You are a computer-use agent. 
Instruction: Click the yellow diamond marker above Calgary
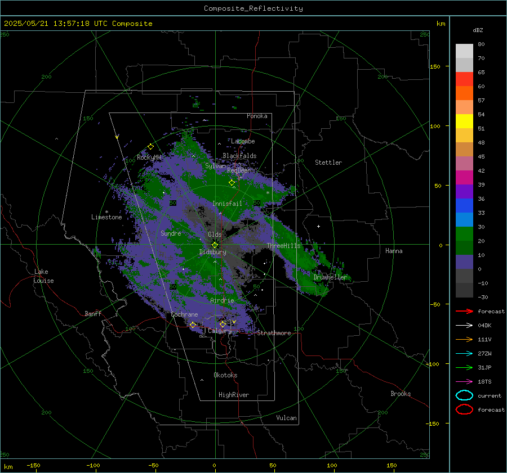[223, 324]
